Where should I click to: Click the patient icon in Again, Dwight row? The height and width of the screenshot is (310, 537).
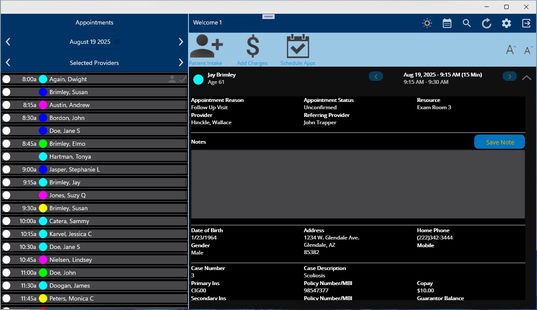click(x=172, y=79)
